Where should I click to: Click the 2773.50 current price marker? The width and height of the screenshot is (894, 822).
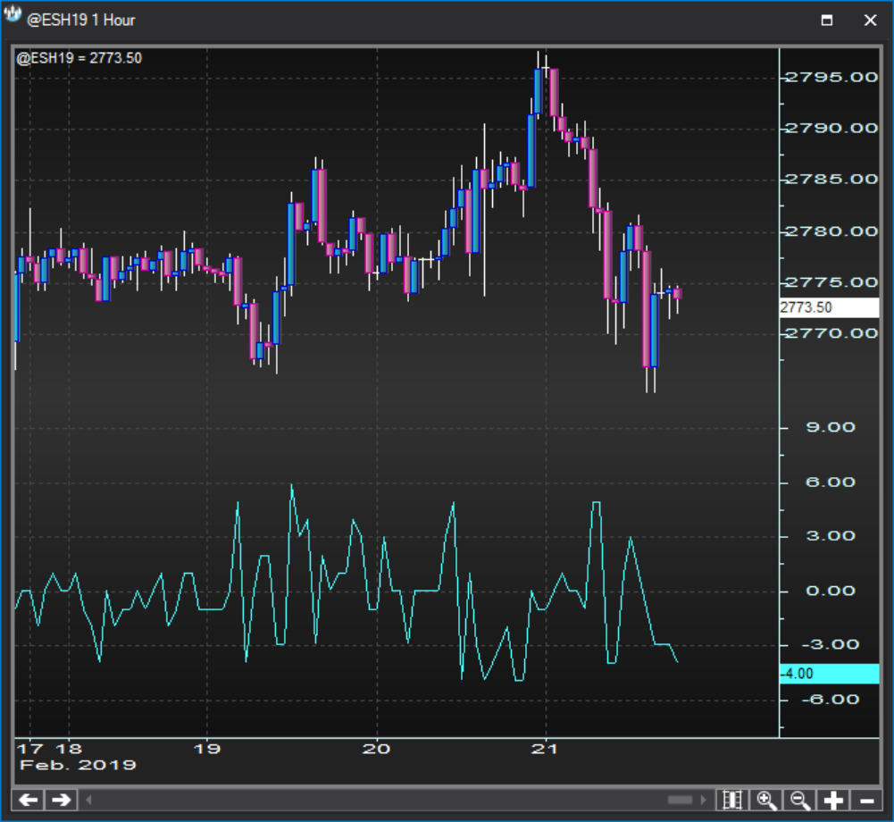[x=829, y=307]
